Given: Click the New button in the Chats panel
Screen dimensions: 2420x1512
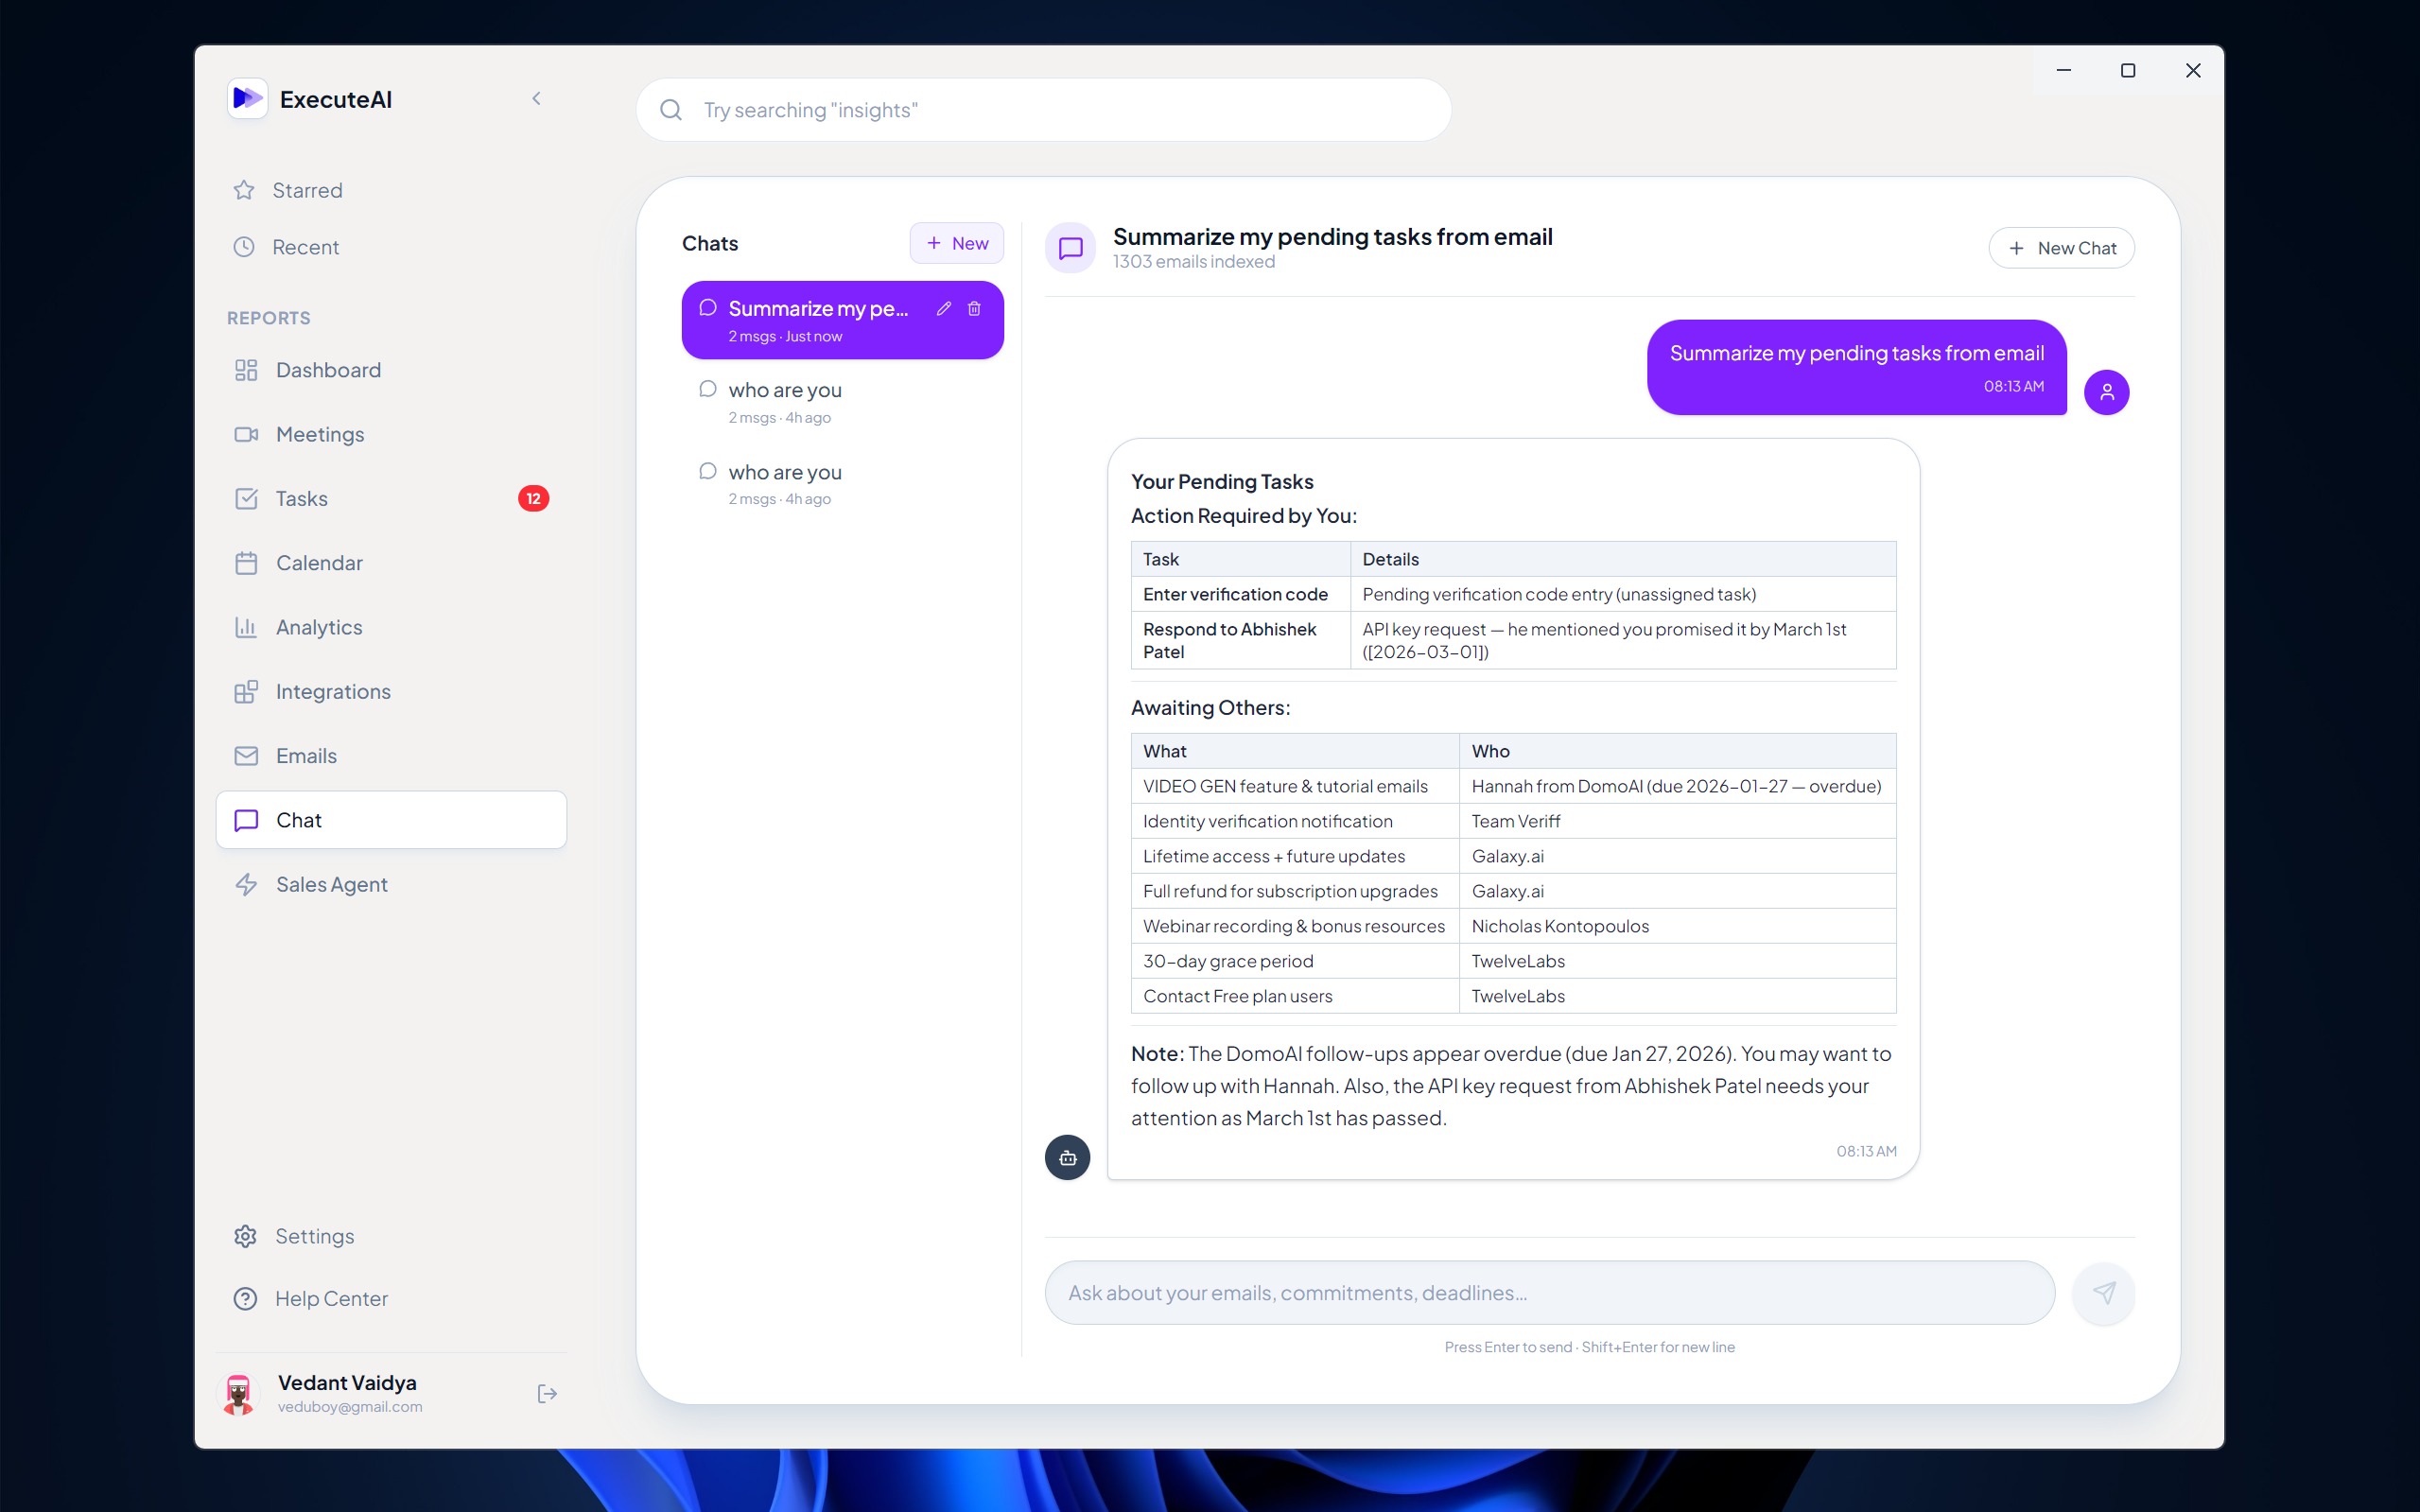Looking at the screenshot, I should 956,243.
